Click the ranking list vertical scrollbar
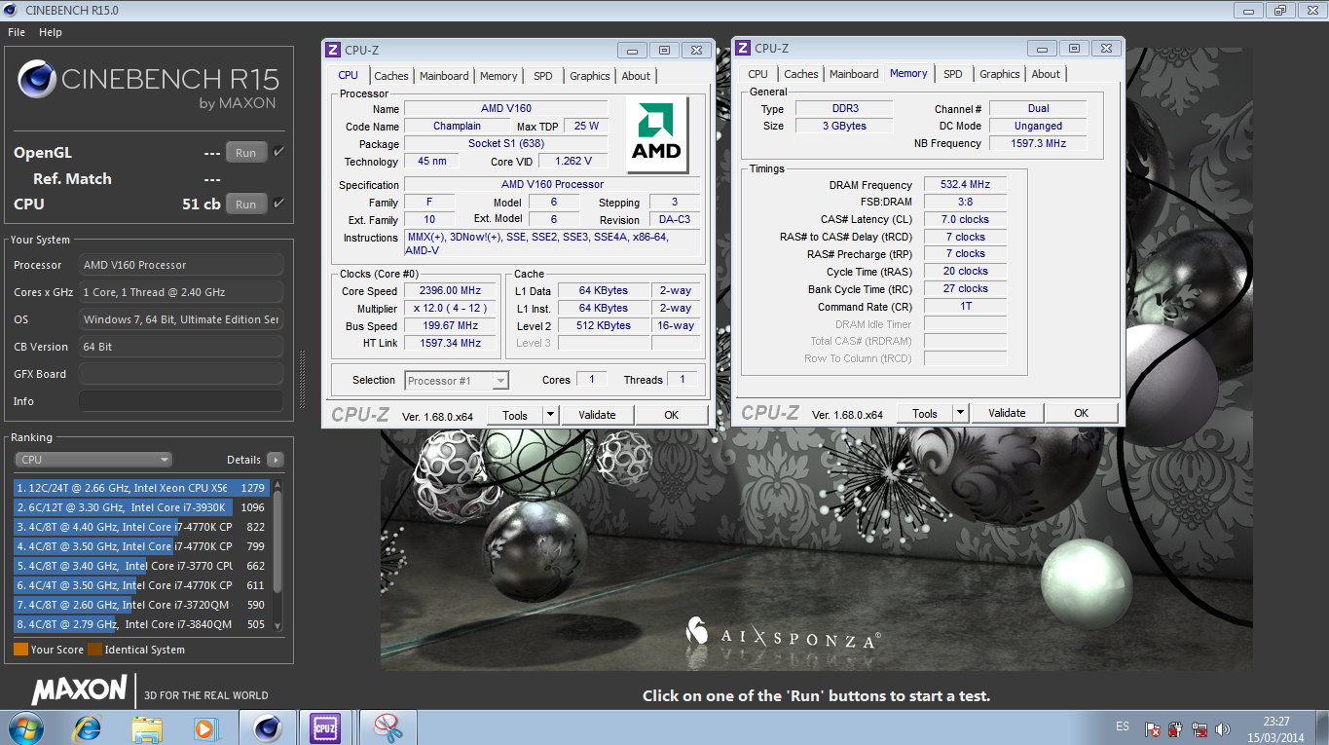Image resolution: width=1329 pixels, height=745 pixels. point(277,555)
